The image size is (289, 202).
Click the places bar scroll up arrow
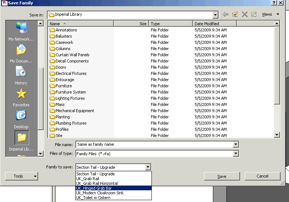point(40,23)
